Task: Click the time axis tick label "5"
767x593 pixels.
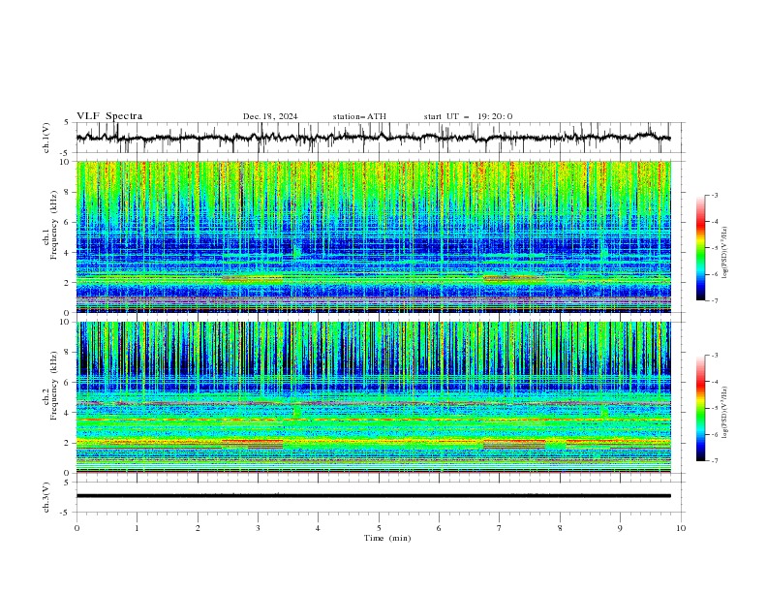Action: (379, 528)
